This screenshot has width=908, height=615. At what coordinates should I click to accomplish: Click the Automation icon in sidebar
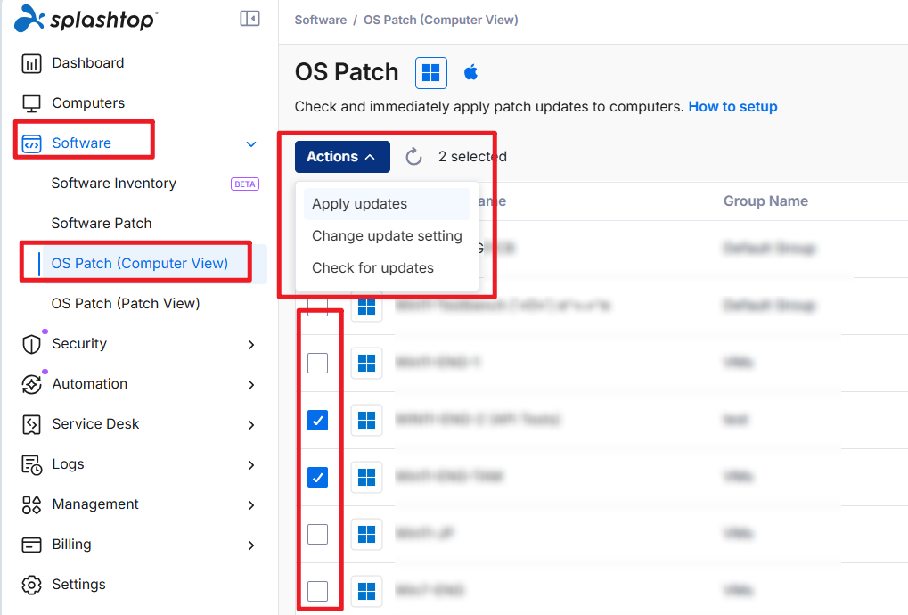pos(31,384)
